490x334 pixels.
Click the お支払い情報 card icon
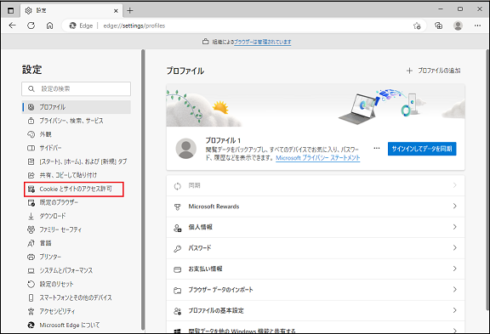click(178, 269)
